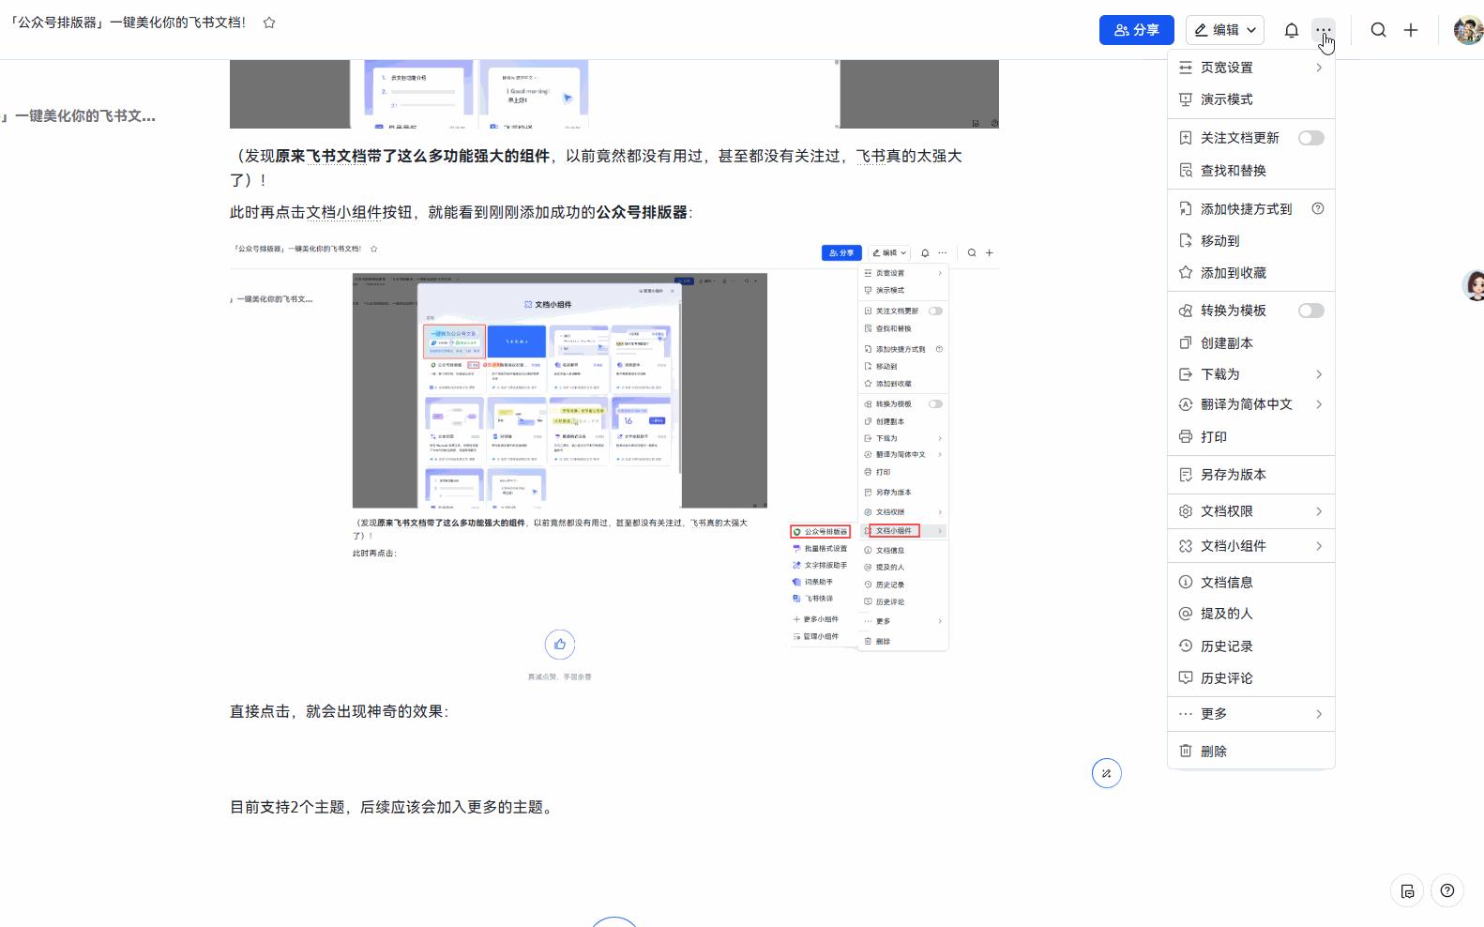The height and width of the screenshot is (927, 1484).
Task: Expand the 页宽设置 submenu arrow
Action: (x=1319, y=68)
